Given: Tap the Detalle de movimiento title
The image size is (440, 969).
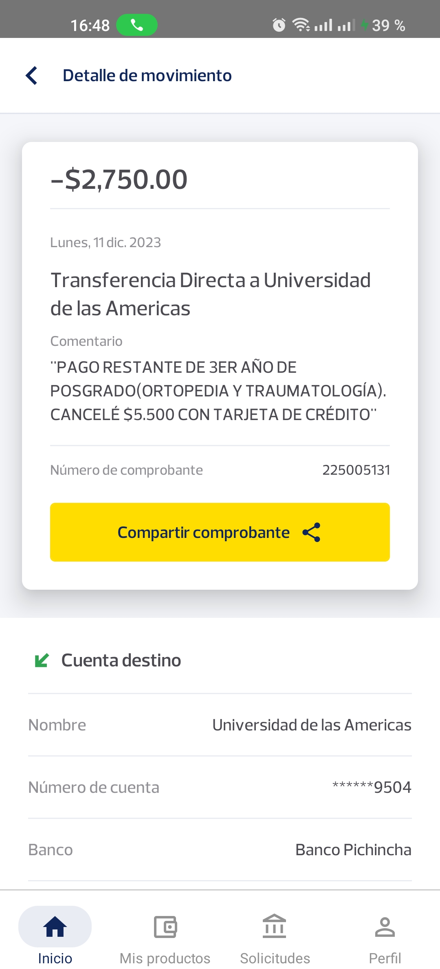Looking at the screenshot, I should click(x=147, y=75).
